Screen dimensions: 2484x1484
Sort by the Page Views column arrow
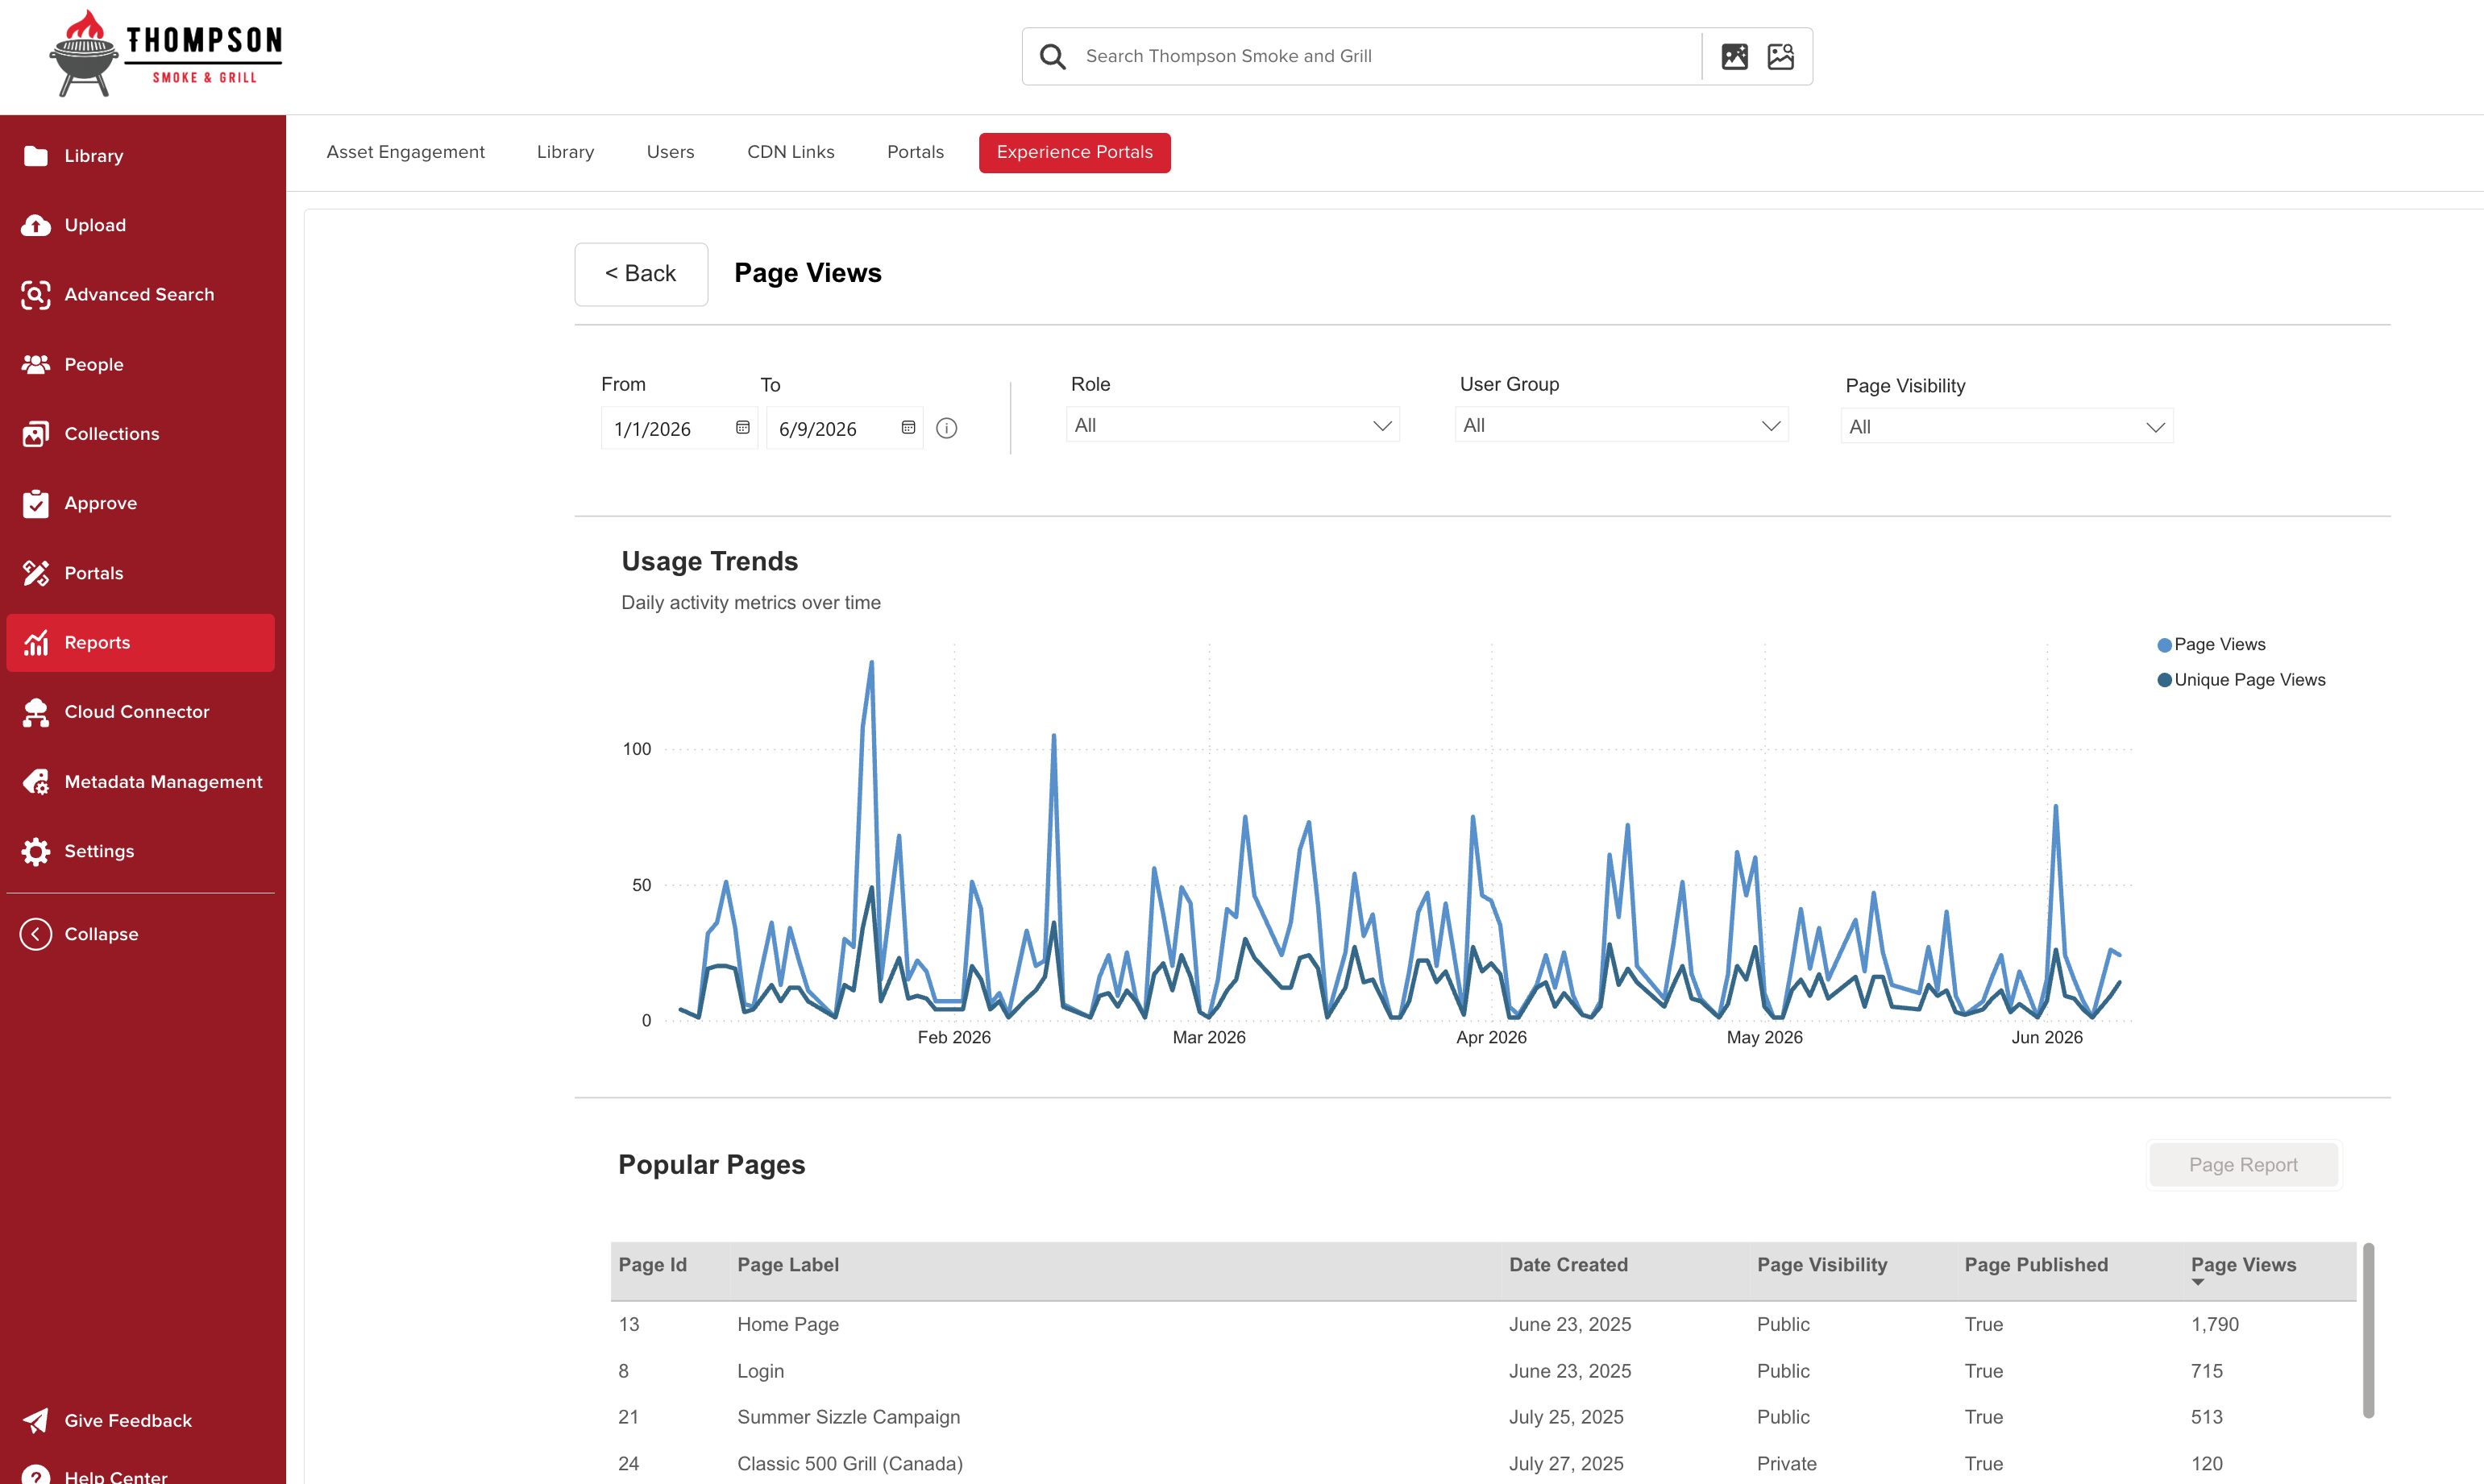(x=2198, y=1282)
